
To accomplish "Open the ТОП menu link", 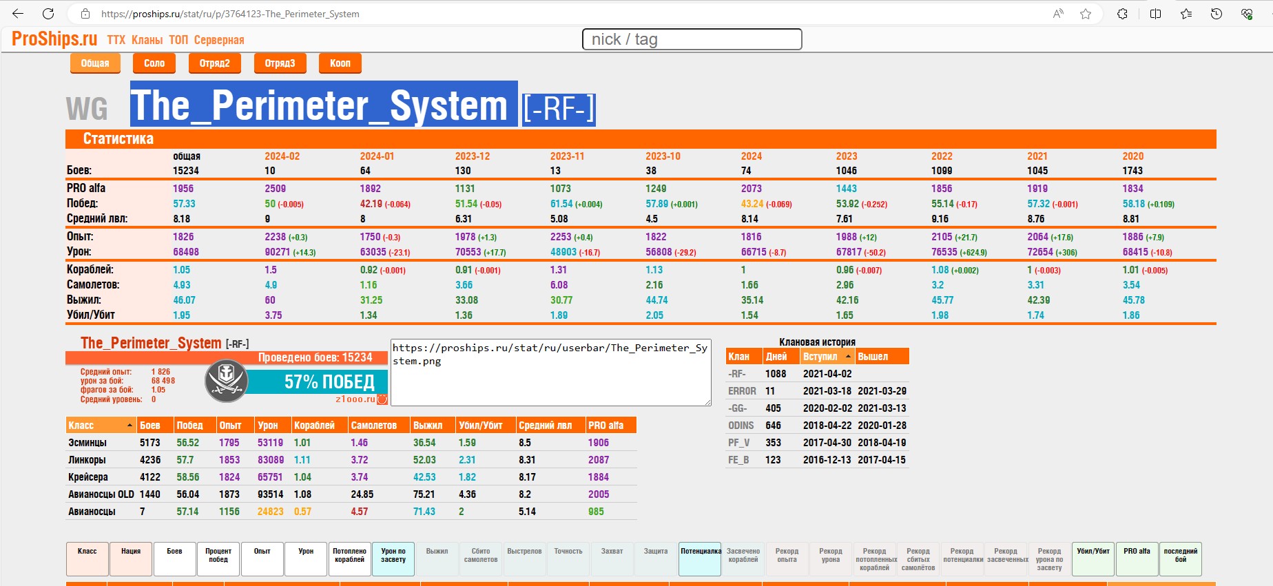I will (x=178, y=40).
